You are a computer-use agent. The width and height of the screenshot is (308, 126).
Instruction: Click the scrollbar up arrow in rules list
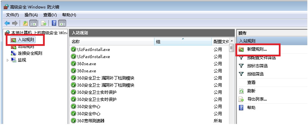232,41
